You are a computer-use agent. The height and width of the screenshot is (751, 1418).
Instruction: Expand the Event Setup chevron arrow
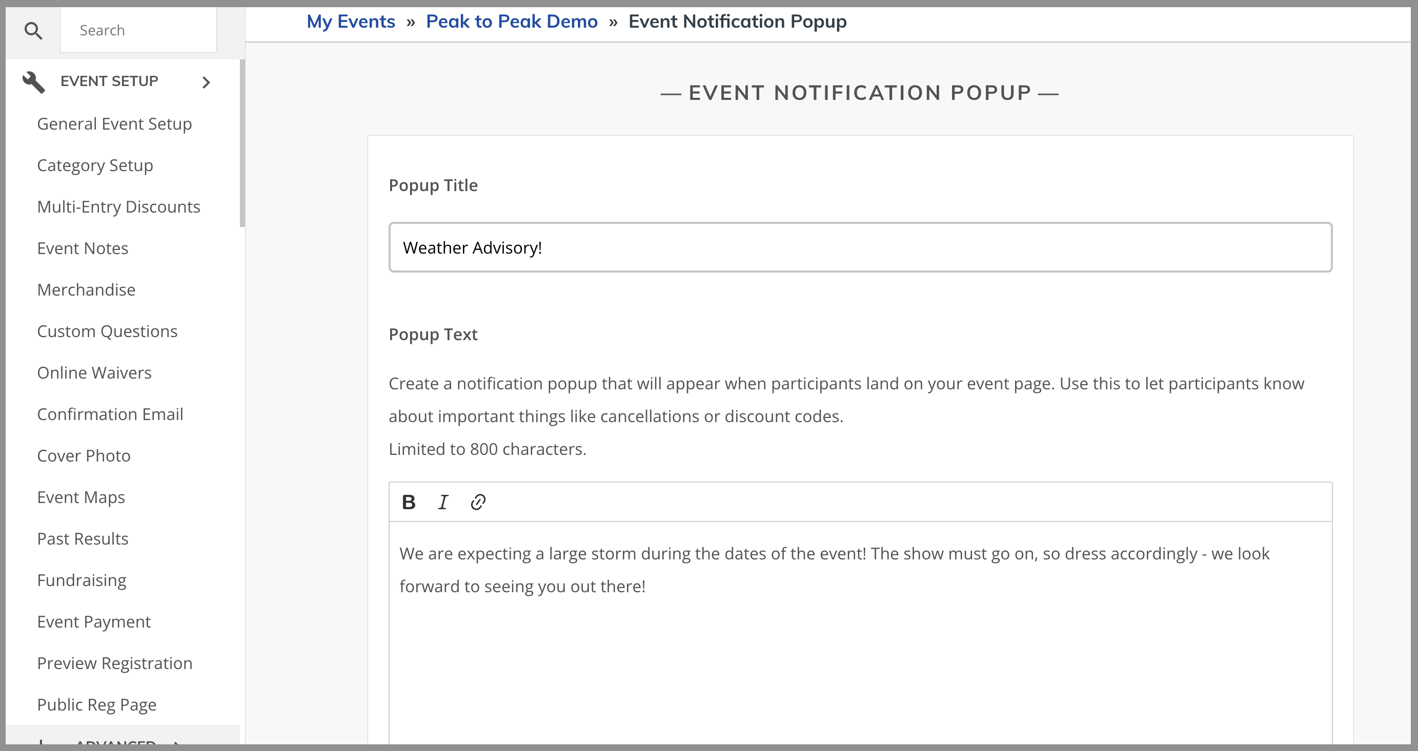(207, 82)
